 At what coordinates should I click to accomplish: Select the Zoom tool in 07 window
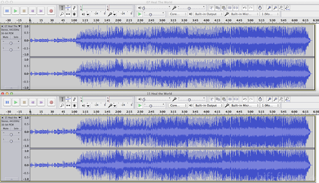[x=62, y=14]
